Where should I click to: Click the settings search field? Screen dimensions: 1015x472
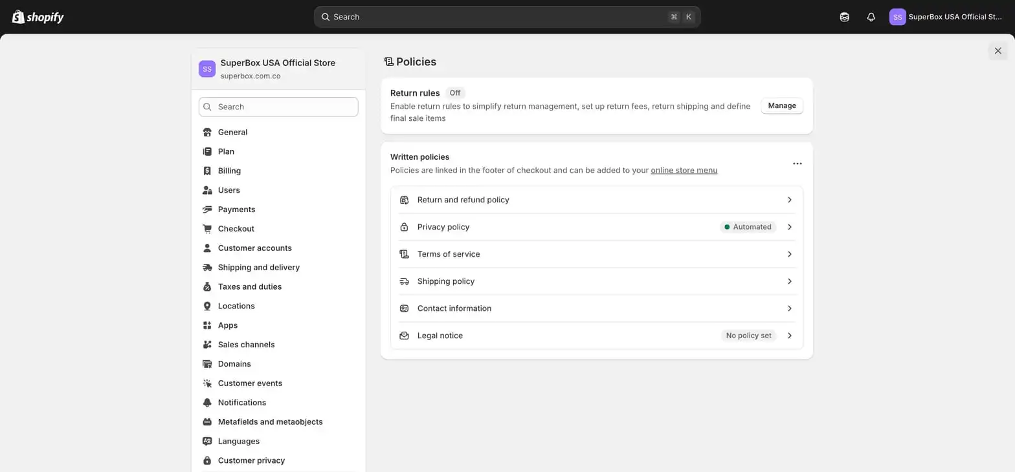278,107
